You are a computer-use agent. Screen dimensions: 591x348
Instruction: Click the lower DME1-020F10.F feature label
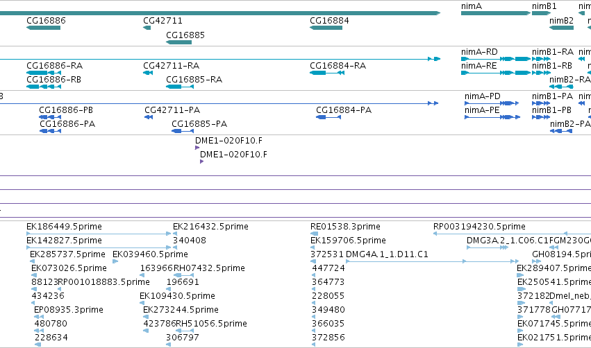pos(233,155)
